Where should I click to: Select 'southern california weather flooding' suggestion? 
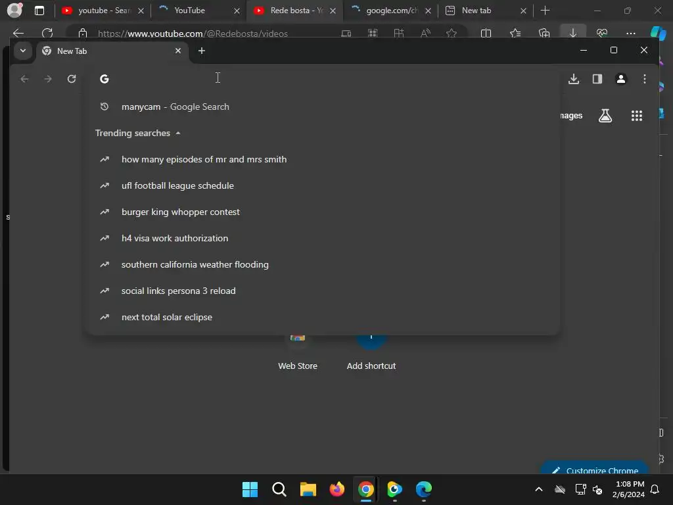pos(322,264)
